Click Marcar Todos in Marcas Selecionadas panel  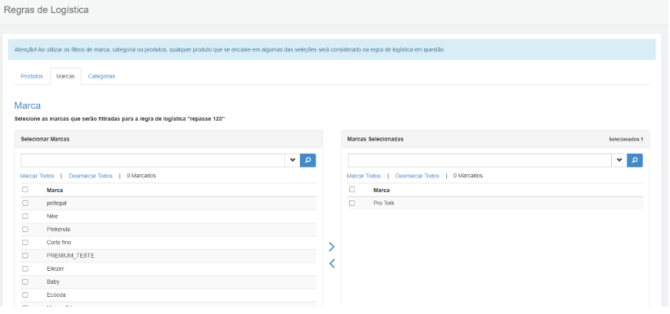[364, 176]
